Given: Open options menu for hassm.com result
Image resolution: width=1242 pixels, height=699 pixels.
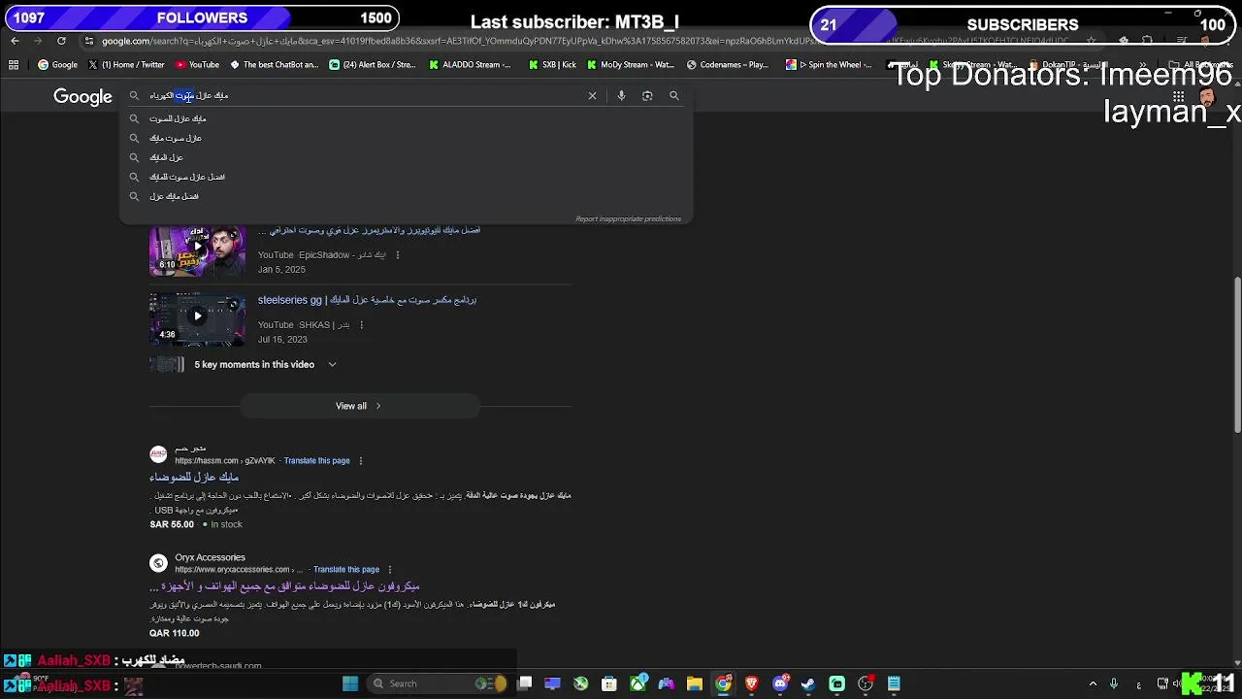Looking at the screenshot, I should [x=361, y=461].
